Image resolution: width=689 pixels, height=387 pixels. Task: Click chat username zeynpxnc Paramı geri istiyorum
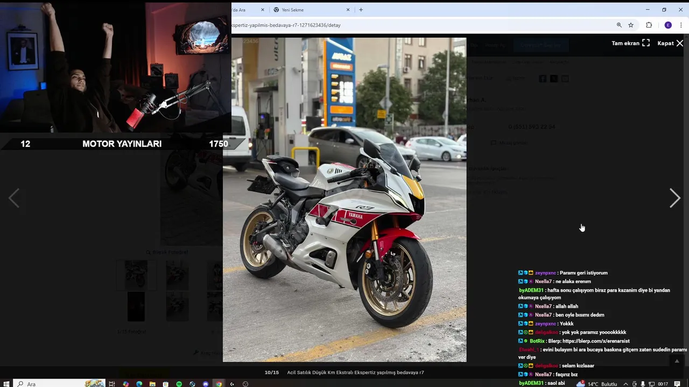546,273
